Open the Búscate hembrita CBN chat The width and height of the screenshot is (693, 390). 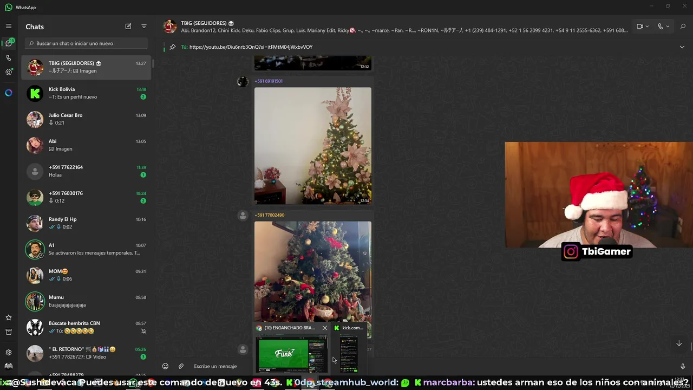pos(87,327)
